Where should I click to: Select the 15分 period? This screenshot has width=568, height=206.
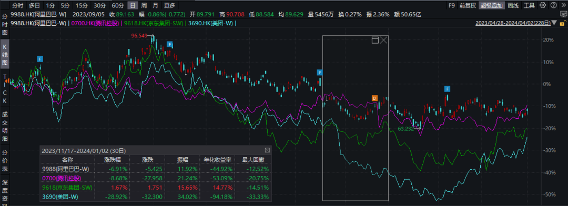(x=82, y=5)
